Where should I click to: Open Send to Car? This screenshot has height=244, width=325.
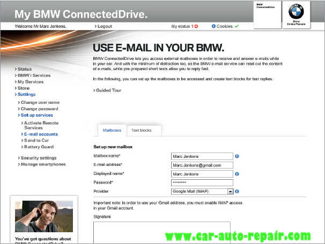coord(35,140)
